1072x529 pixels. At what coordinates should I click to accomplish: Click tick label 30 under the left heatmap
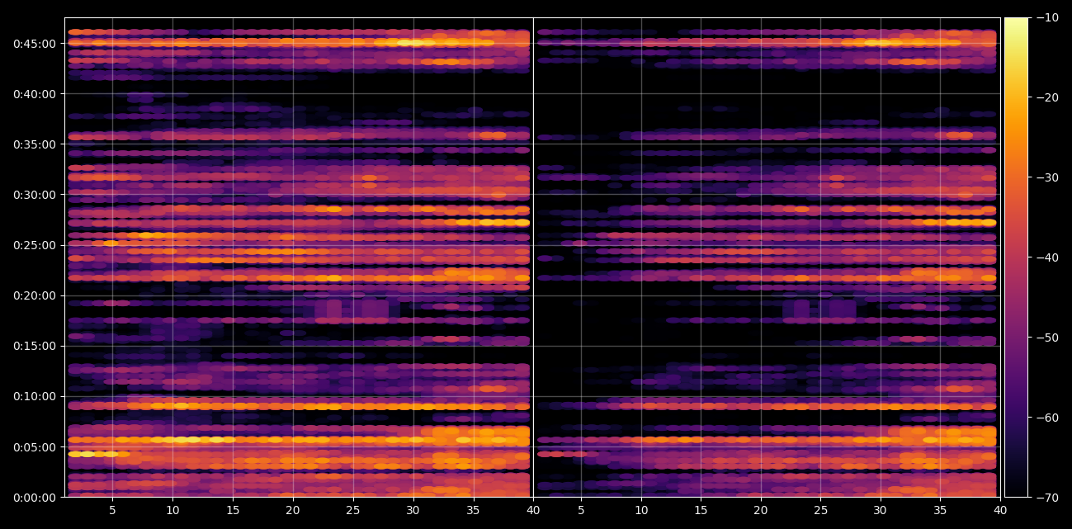pyautogui.click(x=413, y=511)
